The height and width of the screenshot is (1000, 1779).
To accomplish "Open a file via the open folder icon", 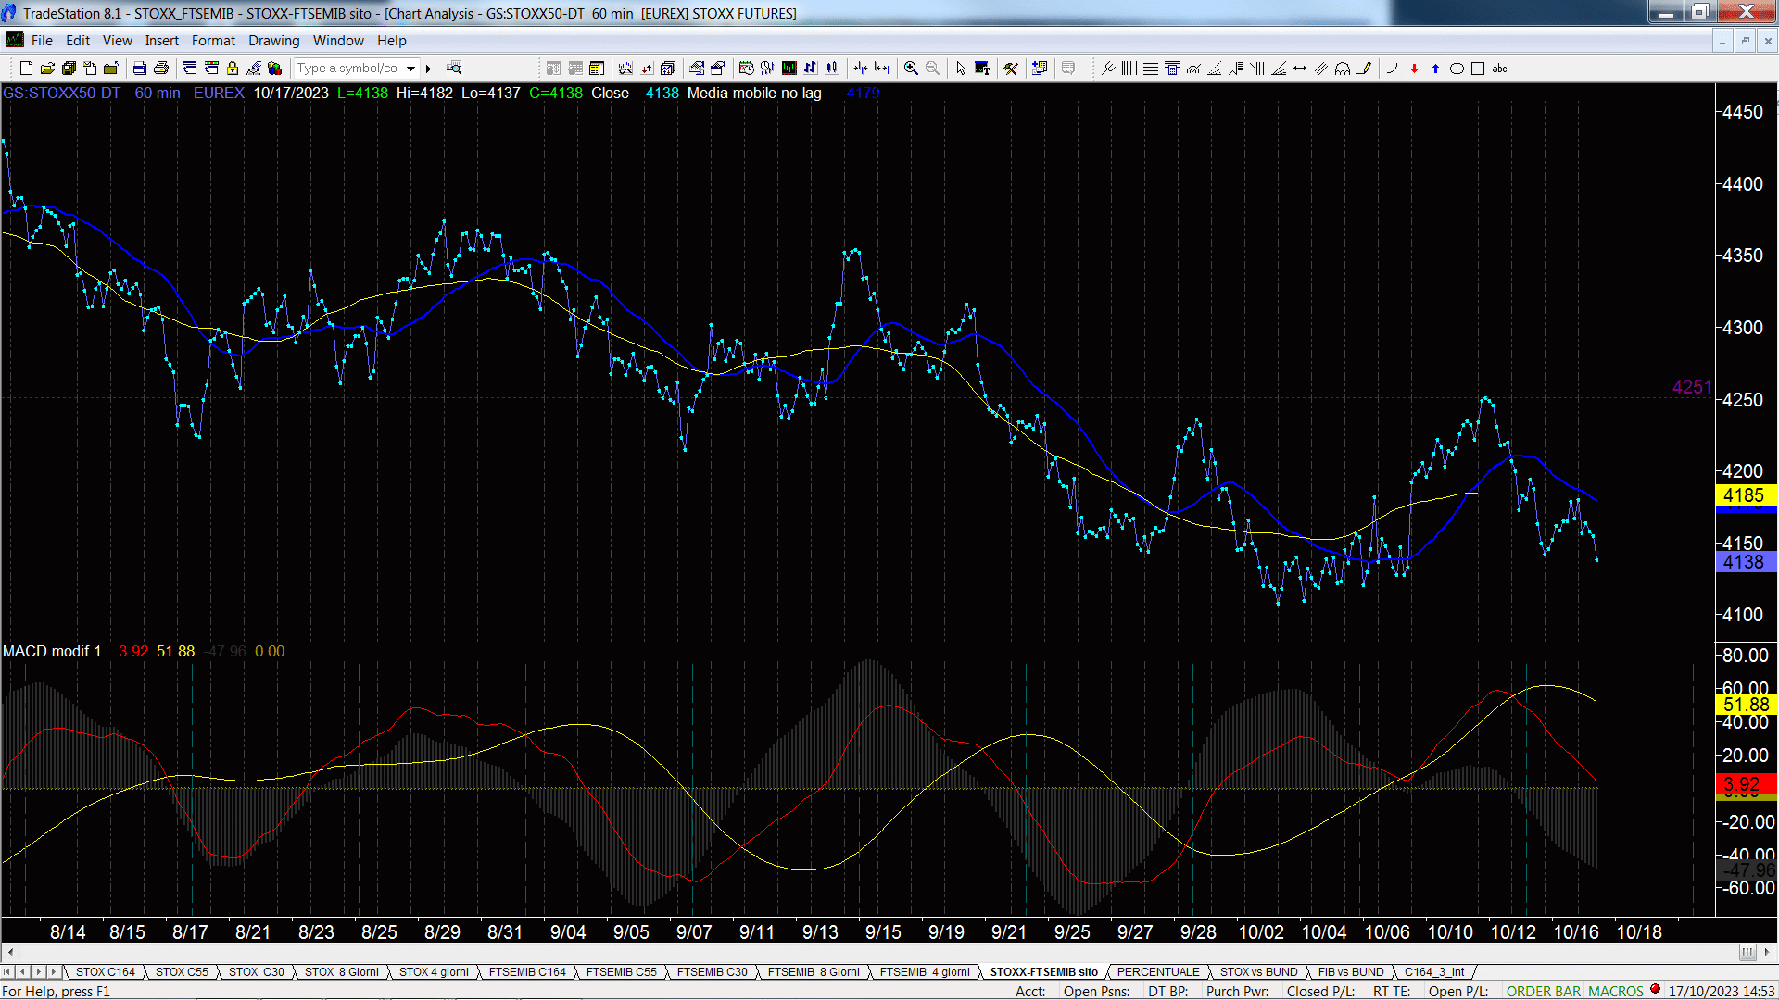I will pos(47,68).
